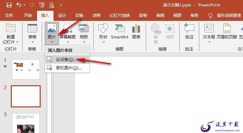Click the 新建幻灯片 icon
This screenshot has width=243, height=133.
[x=10, y=28]
